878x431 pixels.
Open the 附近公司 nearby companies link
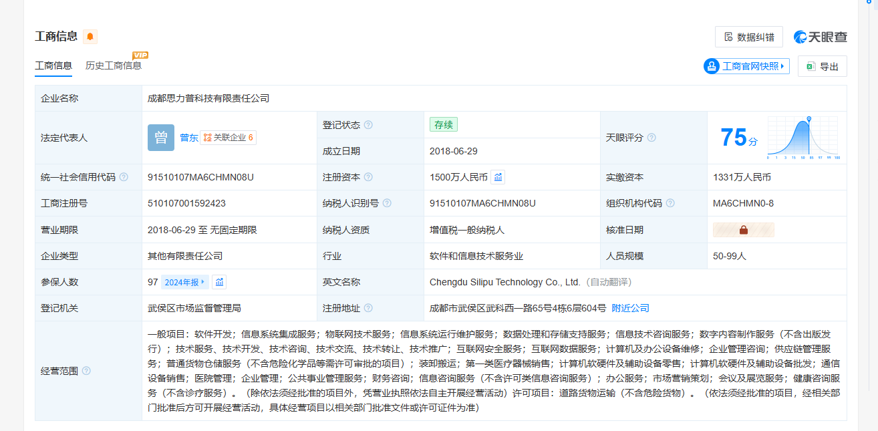pyautogui.click(x=630, y=308)
